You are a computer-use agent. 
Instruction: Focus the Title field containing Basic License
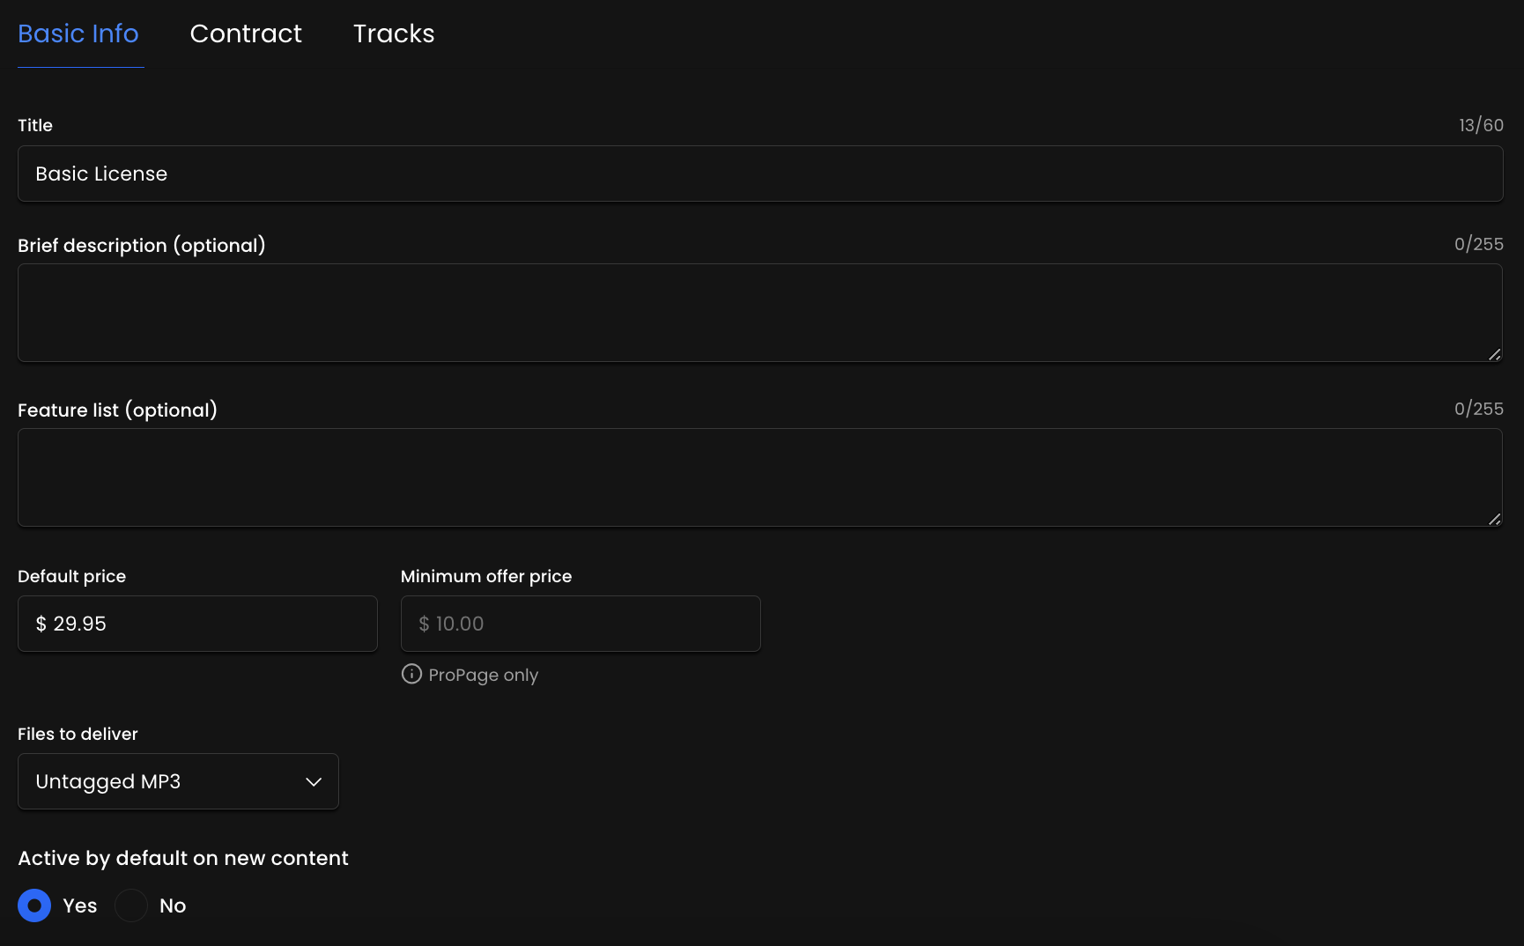(759, 174)
